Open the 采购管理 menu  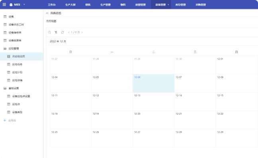click(201, 5)
